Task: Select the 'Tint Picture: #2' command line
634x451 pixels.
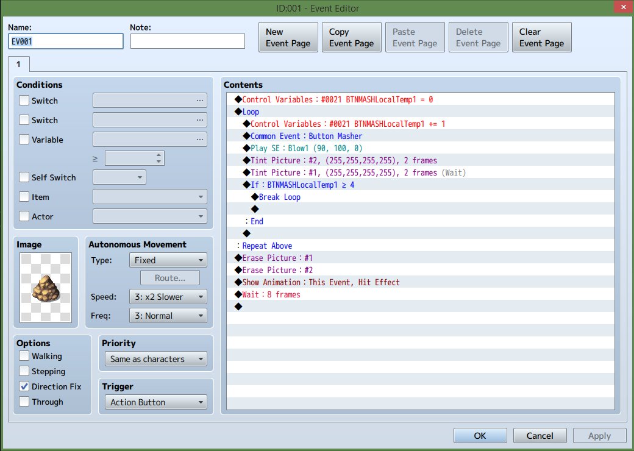Action: click(421, 160)
